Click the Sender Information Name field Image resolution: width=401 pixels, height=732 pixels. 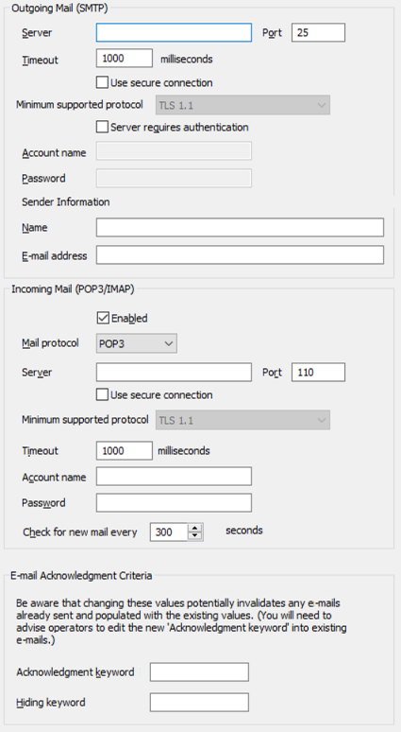[x=240, y=227]
